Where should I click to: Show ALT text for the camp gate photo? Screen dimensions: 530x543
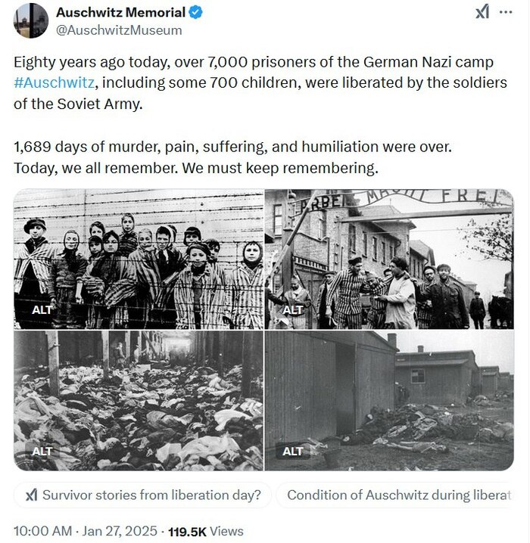point(293,310)
